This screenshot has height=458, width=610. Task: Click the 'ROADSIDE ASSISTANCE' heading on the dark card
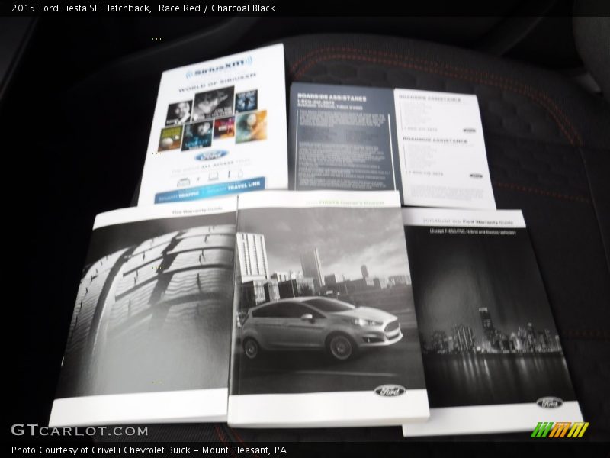coord(332,98)
